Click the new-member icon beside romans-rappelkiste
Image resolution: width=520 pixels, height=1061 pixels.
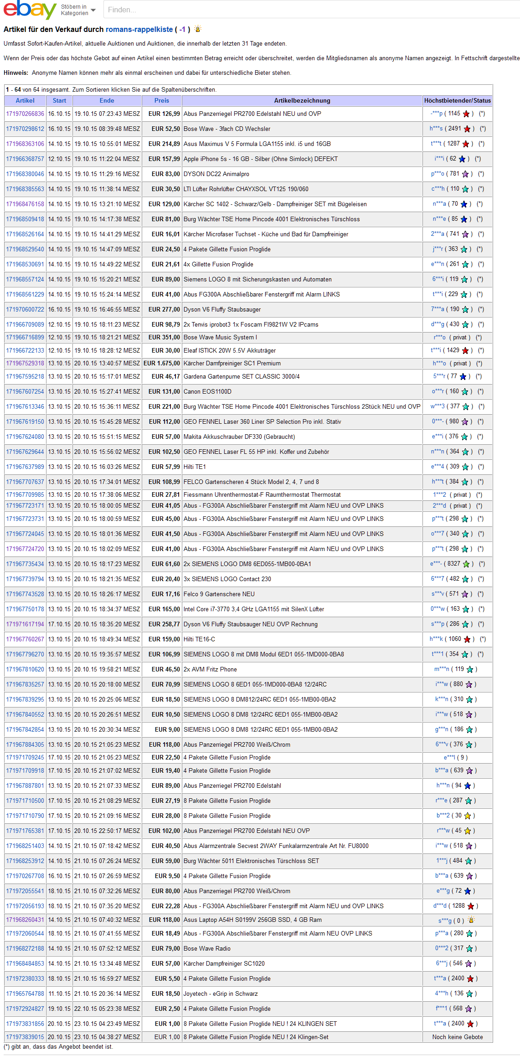197,29
